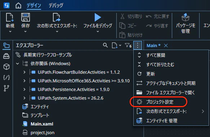Click 元に戻す undo in the ribbon

[157, 17]
